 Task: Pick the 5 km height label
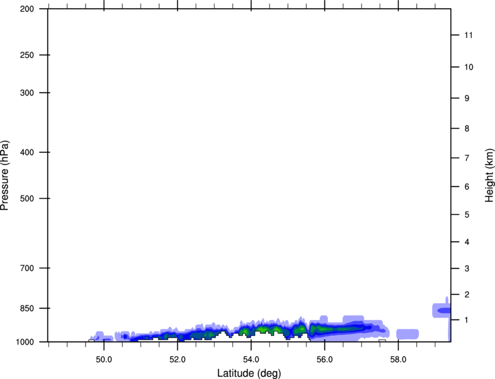[x=467, y=215]
